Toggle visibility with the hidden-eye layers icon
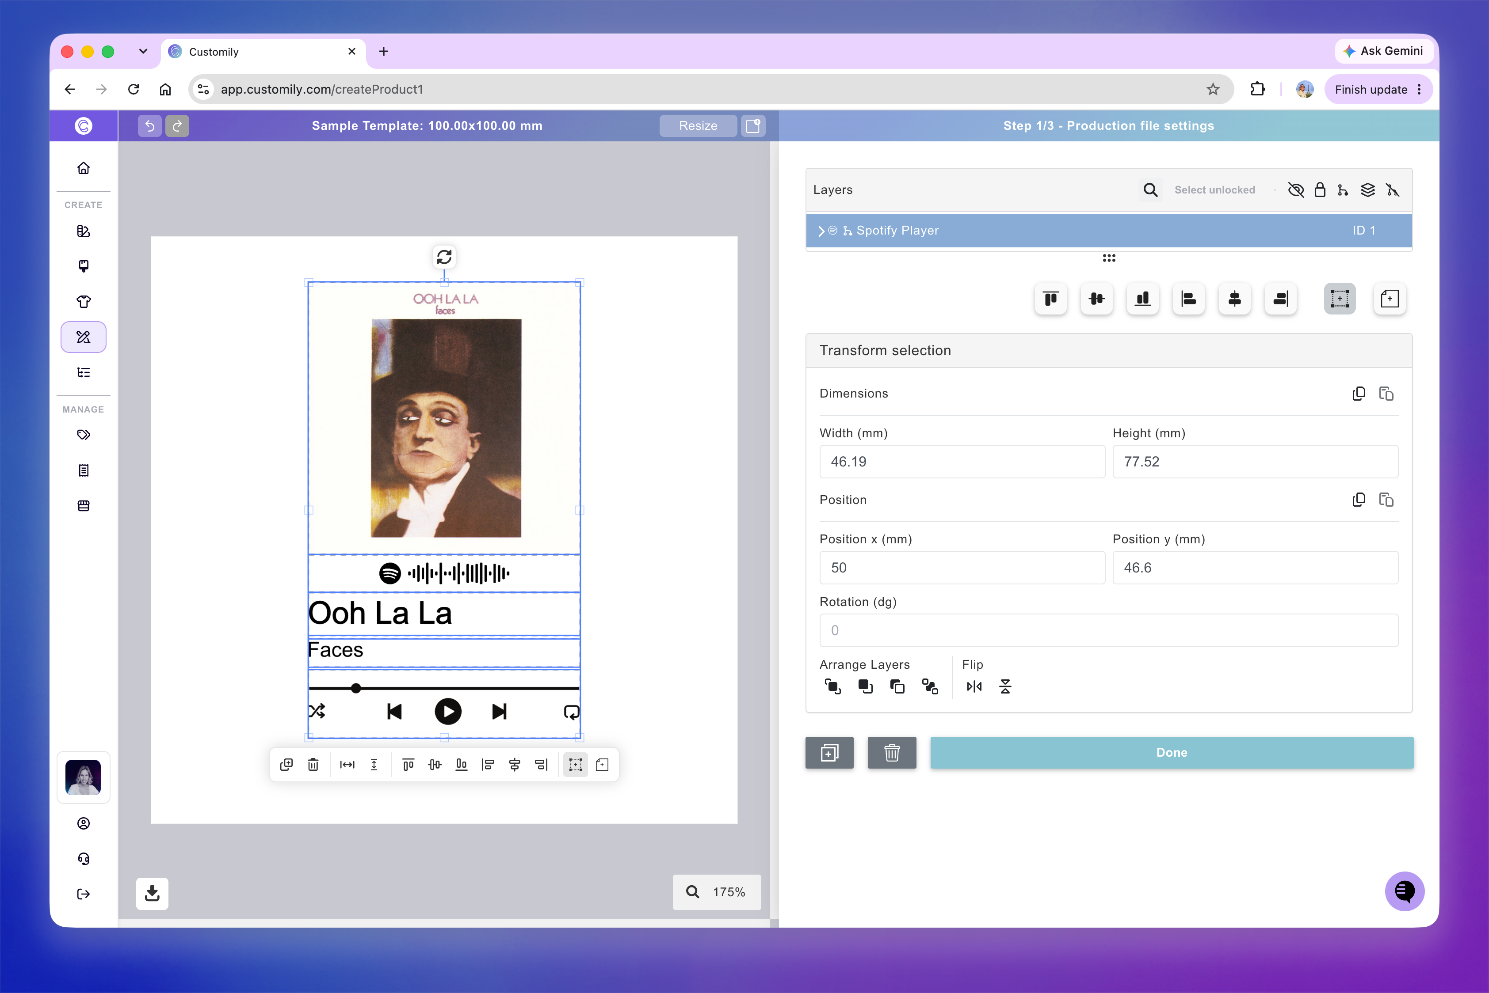1489x993 pixels. tap(1296, 190)
